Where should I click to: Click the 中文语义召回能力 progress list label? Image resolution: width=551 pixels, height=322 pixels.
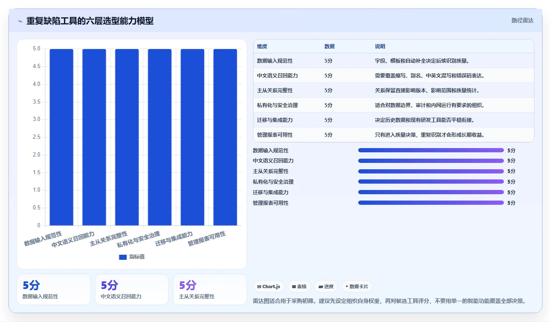click(273, 161)
